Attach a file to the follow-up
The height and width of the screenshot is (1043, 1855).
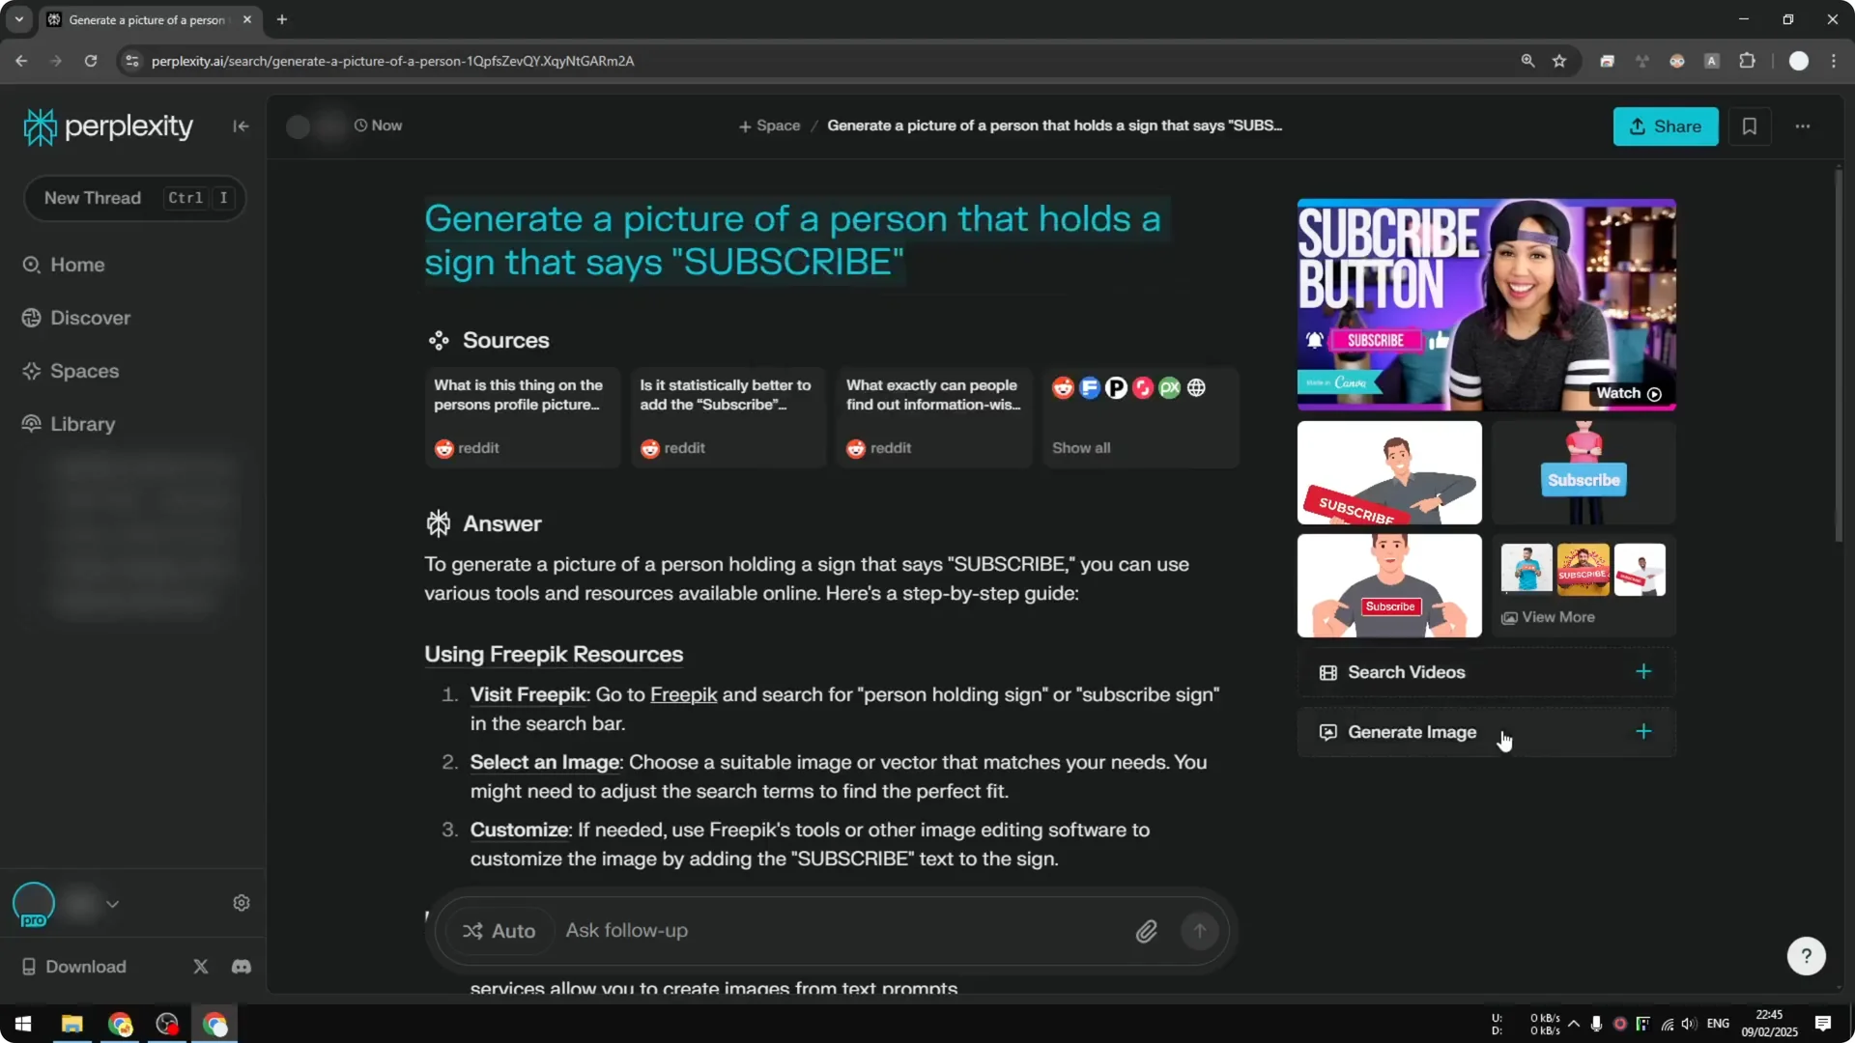coord(1146,930)
